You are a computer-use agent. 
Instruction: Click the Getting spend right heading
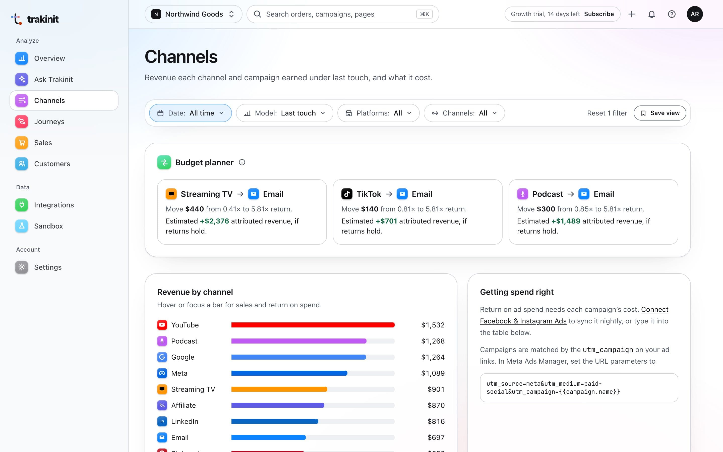[x=517, y=292]
